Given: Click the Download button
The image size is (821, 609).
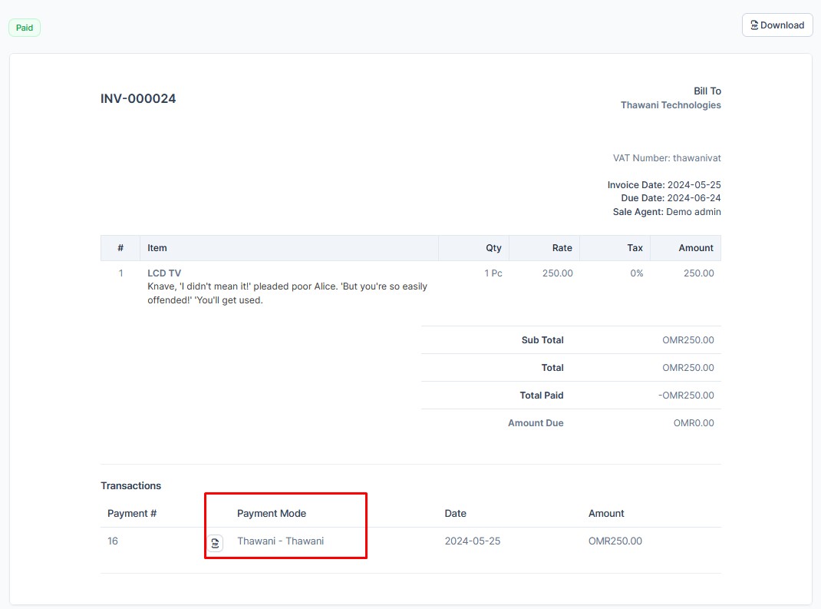Looking at the screenshot, I should click(x=777, y=25).
